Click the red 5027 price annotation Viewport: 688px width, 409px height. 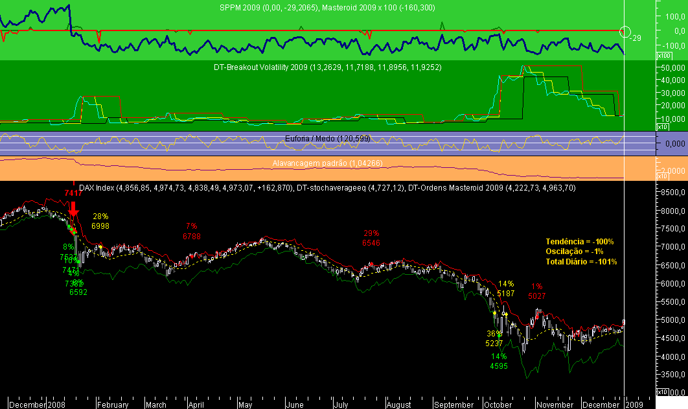point(536,296)
